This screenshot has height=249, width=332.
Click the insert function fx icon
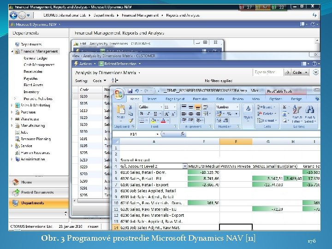tap(183, 134)
